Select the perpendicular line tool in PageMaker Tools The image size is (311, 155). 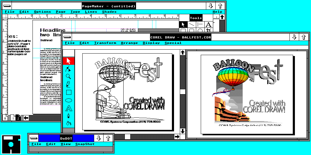coord(200,25)
